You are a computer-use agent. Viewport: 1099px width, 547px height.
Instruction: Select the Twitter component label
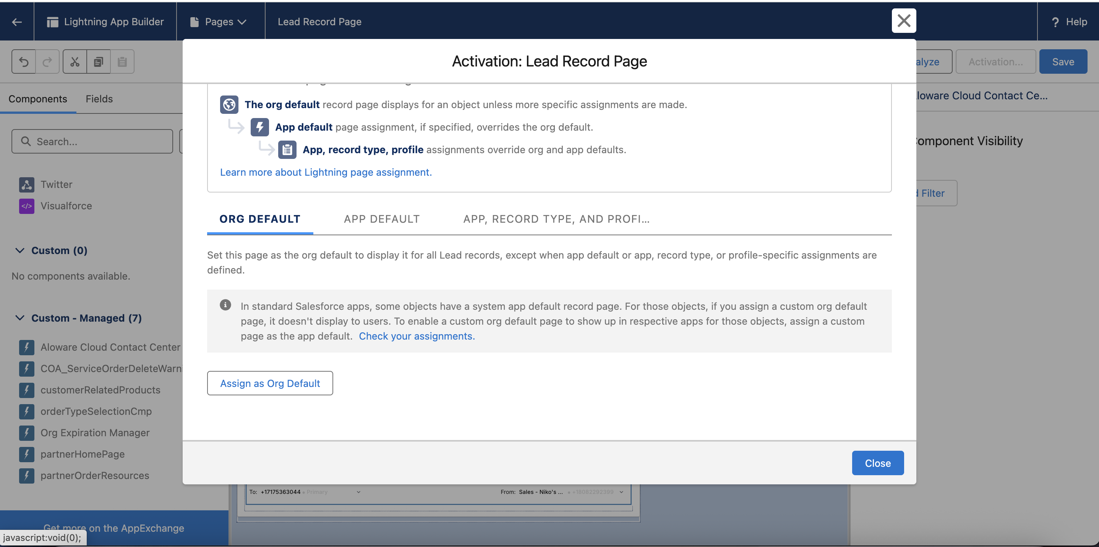(x=56, y=184)
